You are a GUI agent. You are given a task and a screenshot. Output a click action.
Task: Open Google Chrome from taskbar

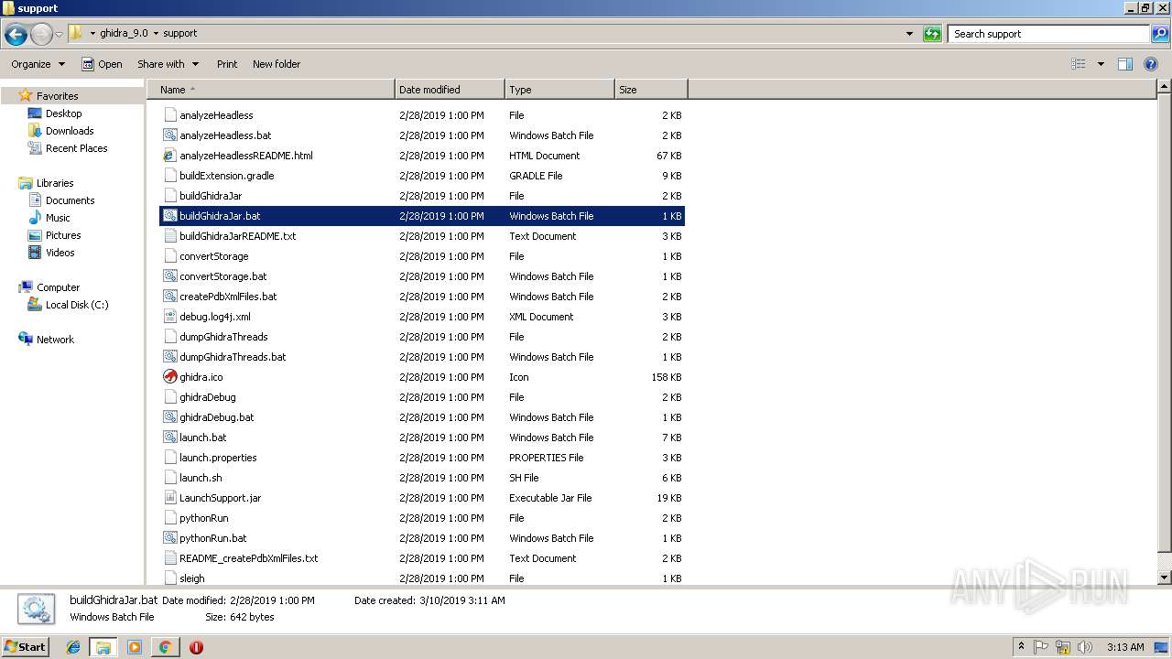click(165, 647)
